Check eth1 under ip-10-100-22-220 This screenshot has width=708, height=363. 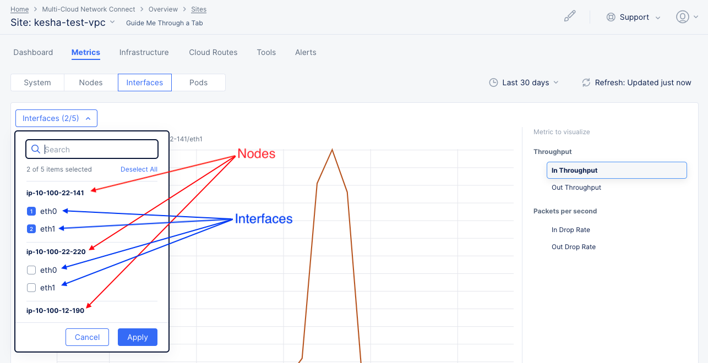tap(31, 287)
